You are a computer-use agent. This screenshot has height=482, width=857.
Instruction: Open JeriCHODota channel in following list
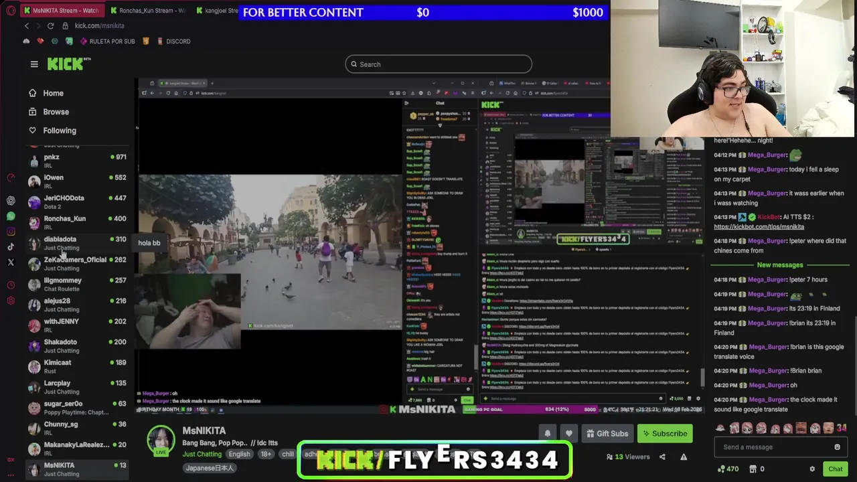point(77,202)
